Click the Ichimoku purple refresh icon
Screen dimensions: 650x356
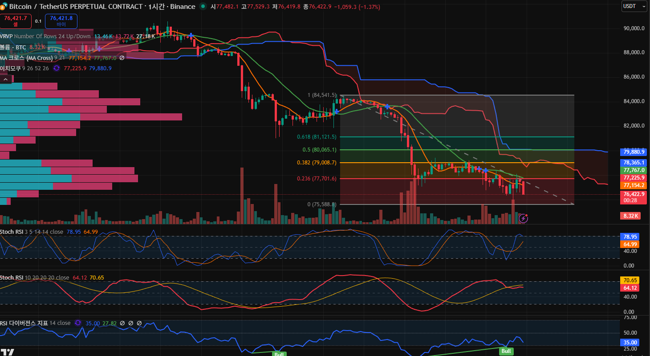pos(57,68)
